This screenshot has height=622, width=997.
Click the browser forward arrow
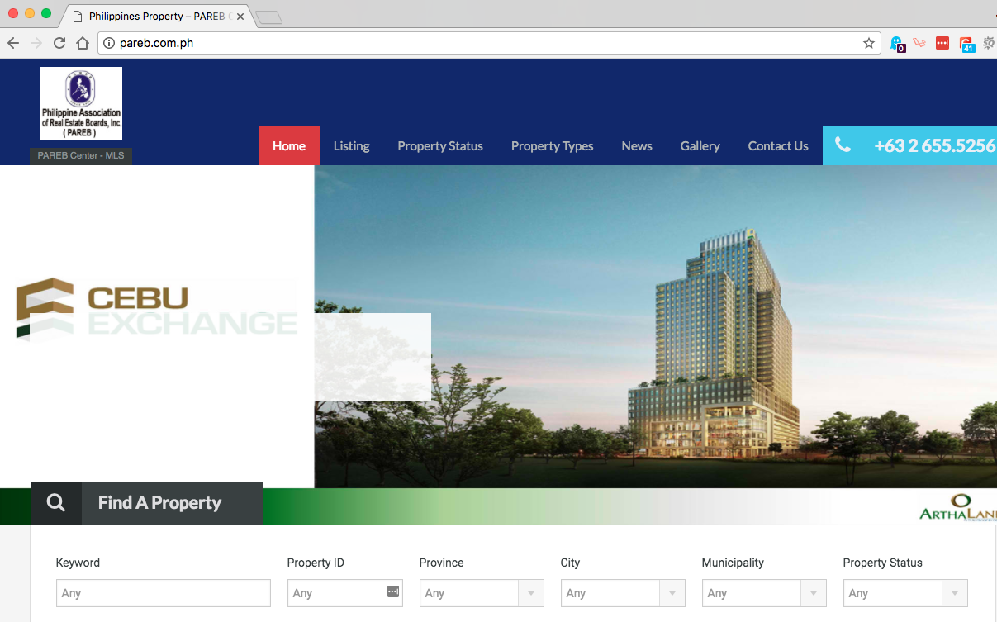[36, 43]
